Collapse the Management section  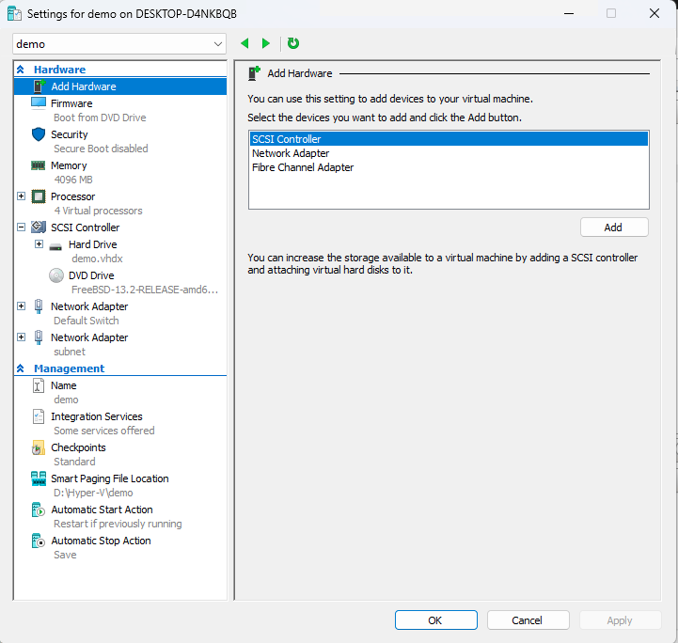(x=21, y=369)
